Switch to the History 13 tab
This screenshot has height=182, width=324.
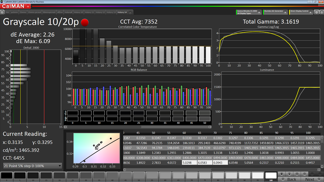111,12
